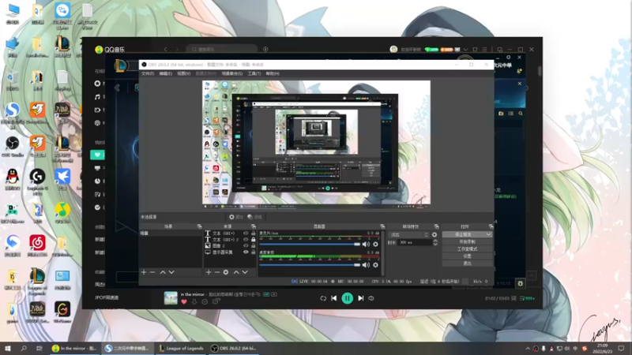The image size is (632, 355).
Task: Open QQ Music main menu hamburger icon
Action: click(x=484, y=50)
